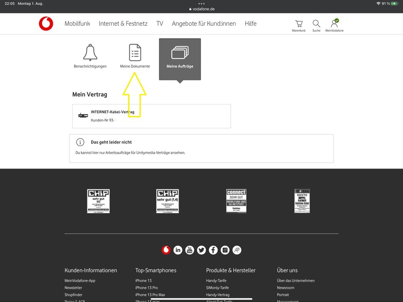Open the Hilfe menu
Viewport: 403px width, 302px height.
[x=251, y=24]
